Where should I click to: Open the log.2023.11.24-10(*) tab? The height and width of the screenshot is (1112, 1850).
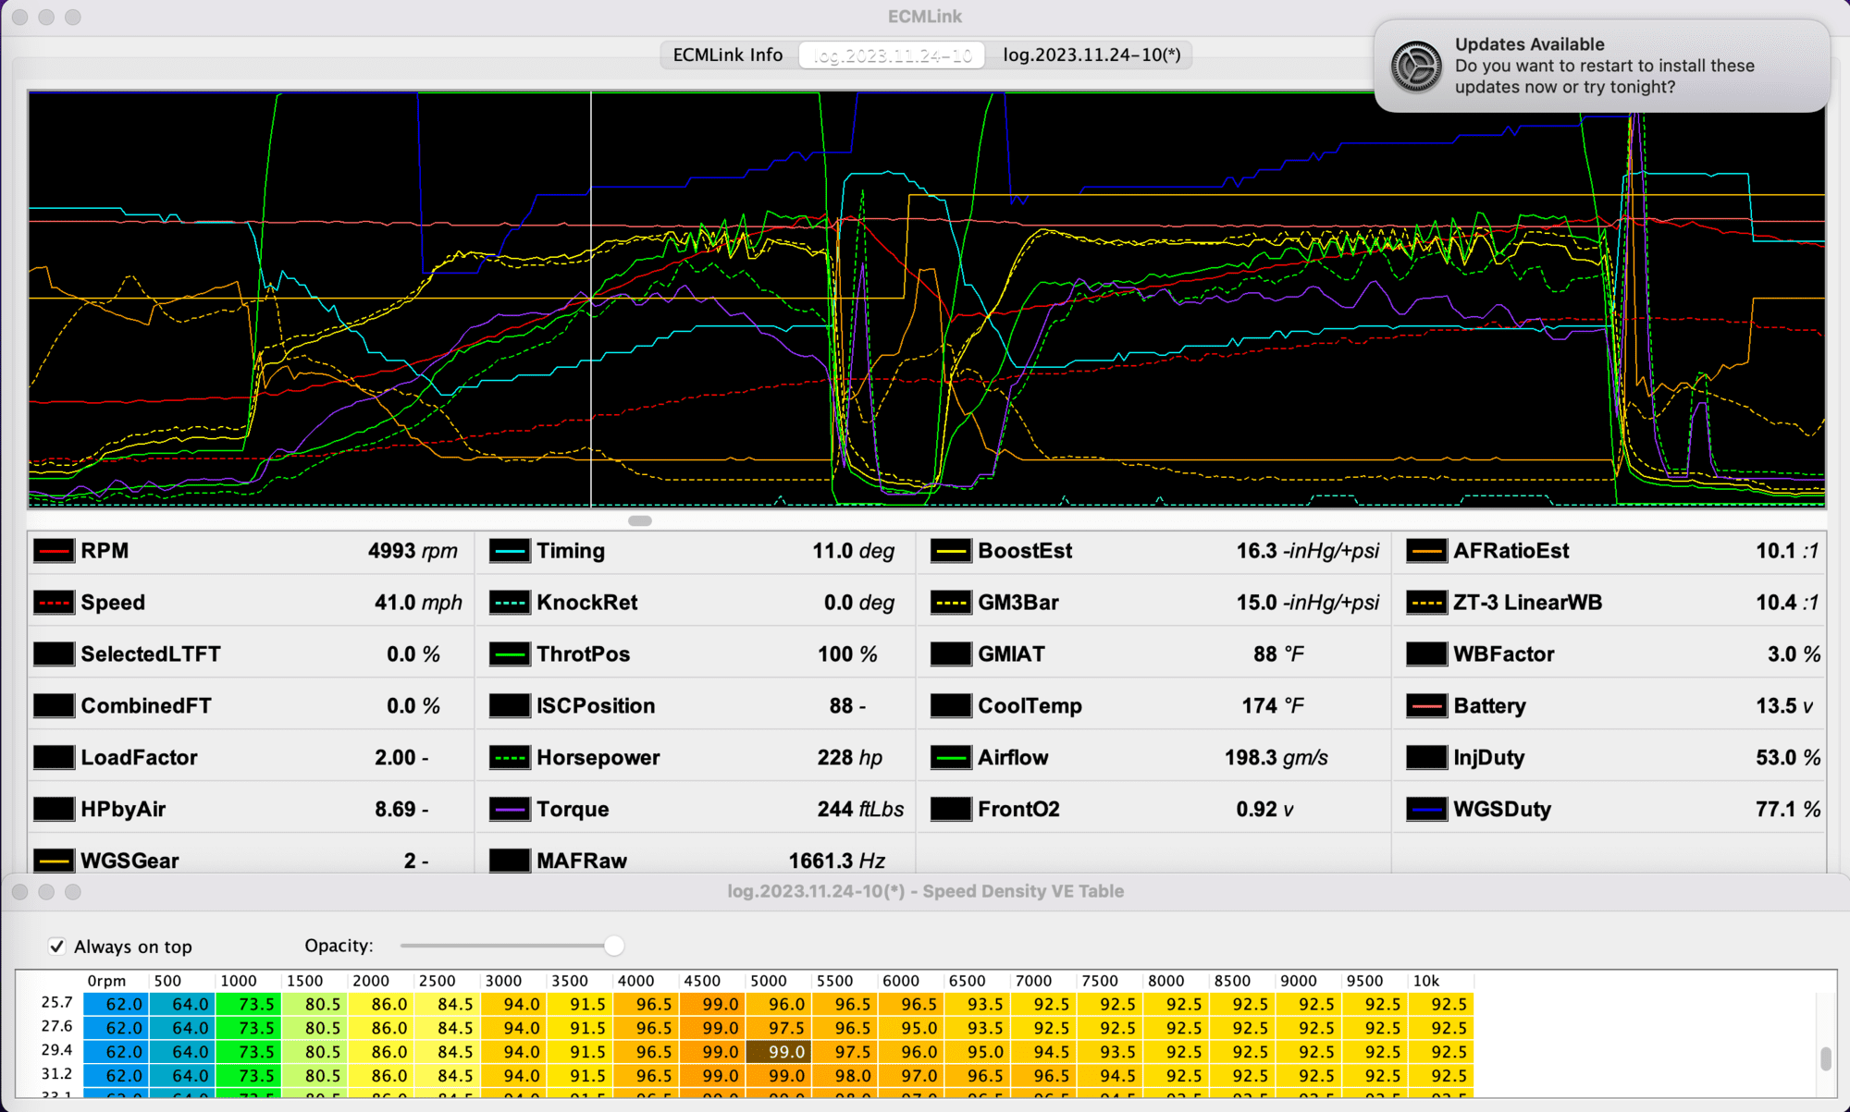[1091, 55]
